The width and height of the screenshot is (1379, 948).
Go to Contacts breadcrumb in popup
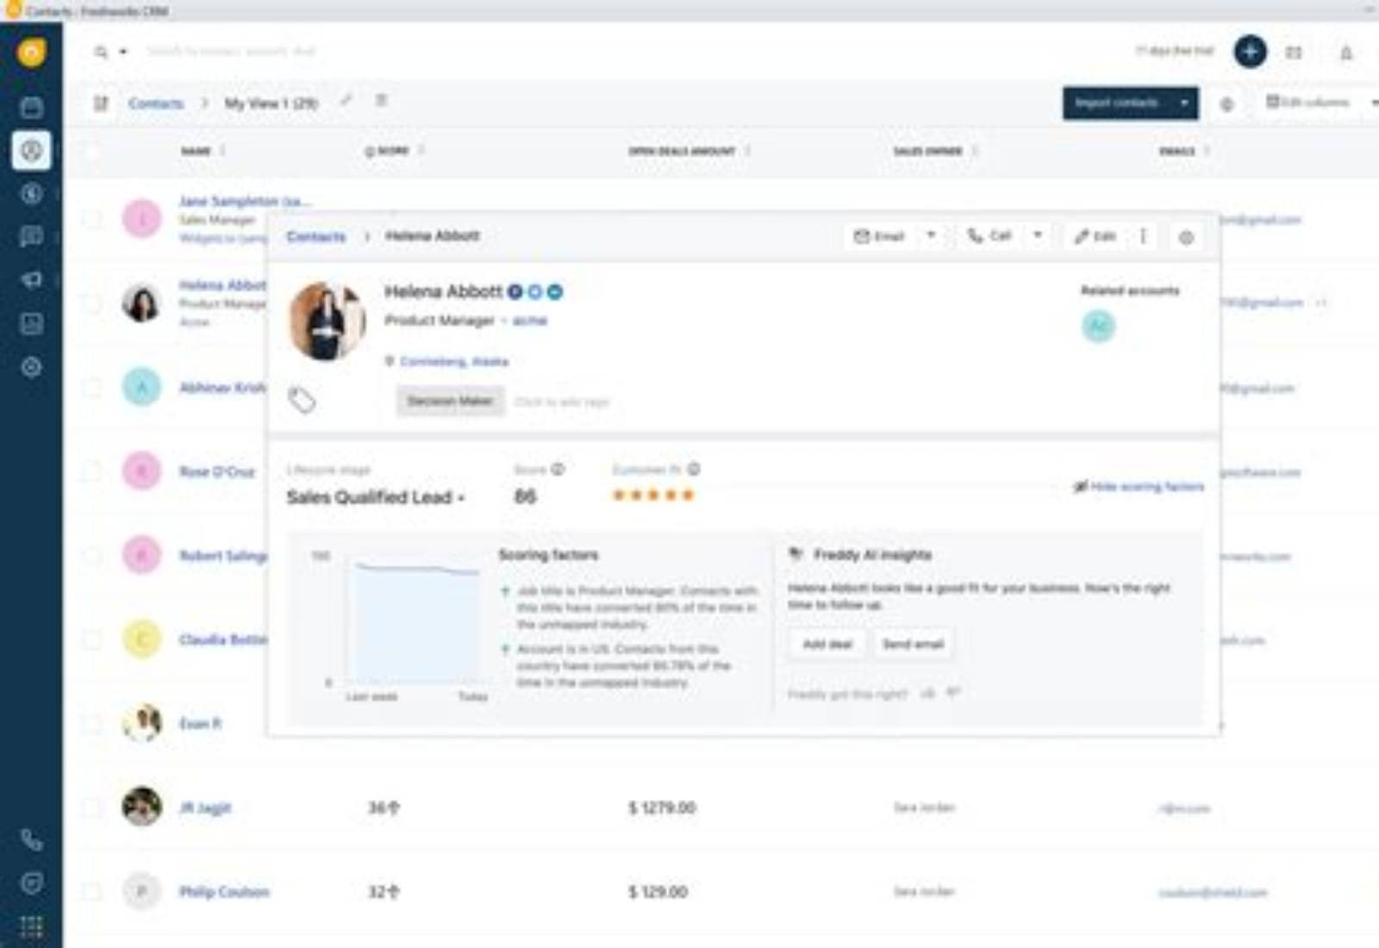coord(315,236)
